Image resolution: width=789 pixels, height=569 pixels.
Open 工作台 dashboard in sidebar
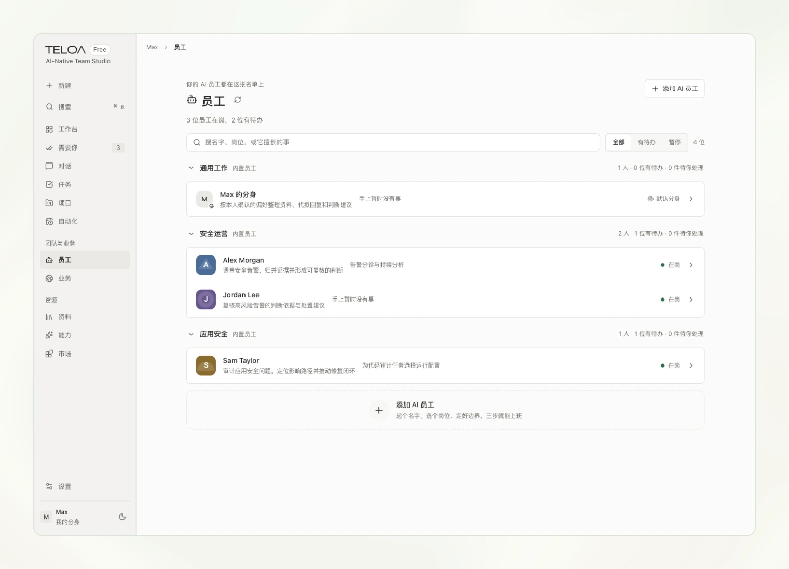click(85, 129)
